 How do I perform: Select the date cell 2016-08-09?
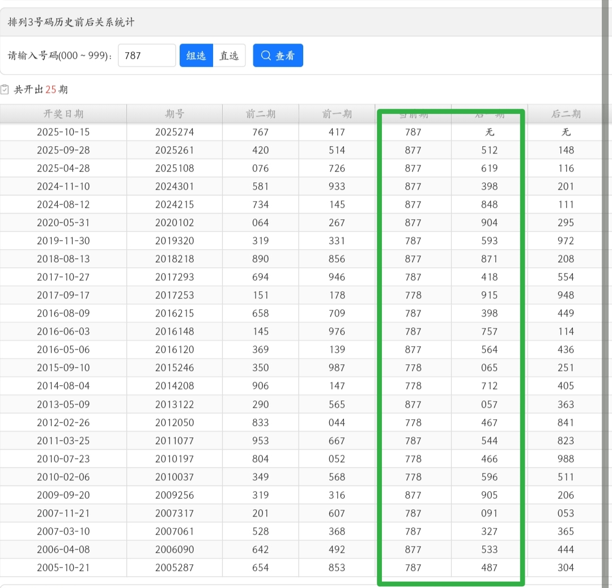(63, 313)
